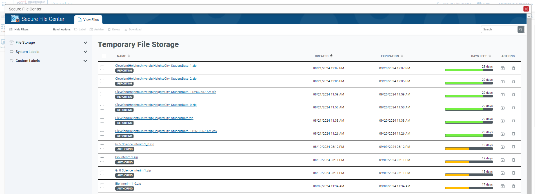Delete Bio Interim 1.zip file
Screen dimensions: 535x194
(514, 160)
